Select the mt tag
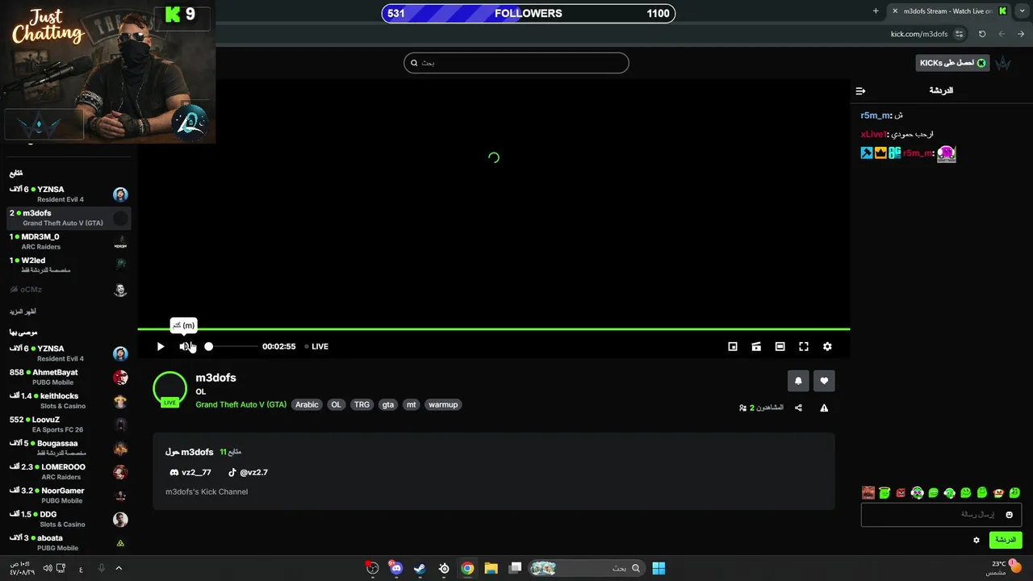This screenshot has height=581, width=1033. pyautogui.click(x=412, y=404)
